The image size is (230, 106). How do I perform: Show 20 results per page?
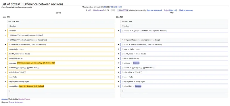click(x=105, y=7)
